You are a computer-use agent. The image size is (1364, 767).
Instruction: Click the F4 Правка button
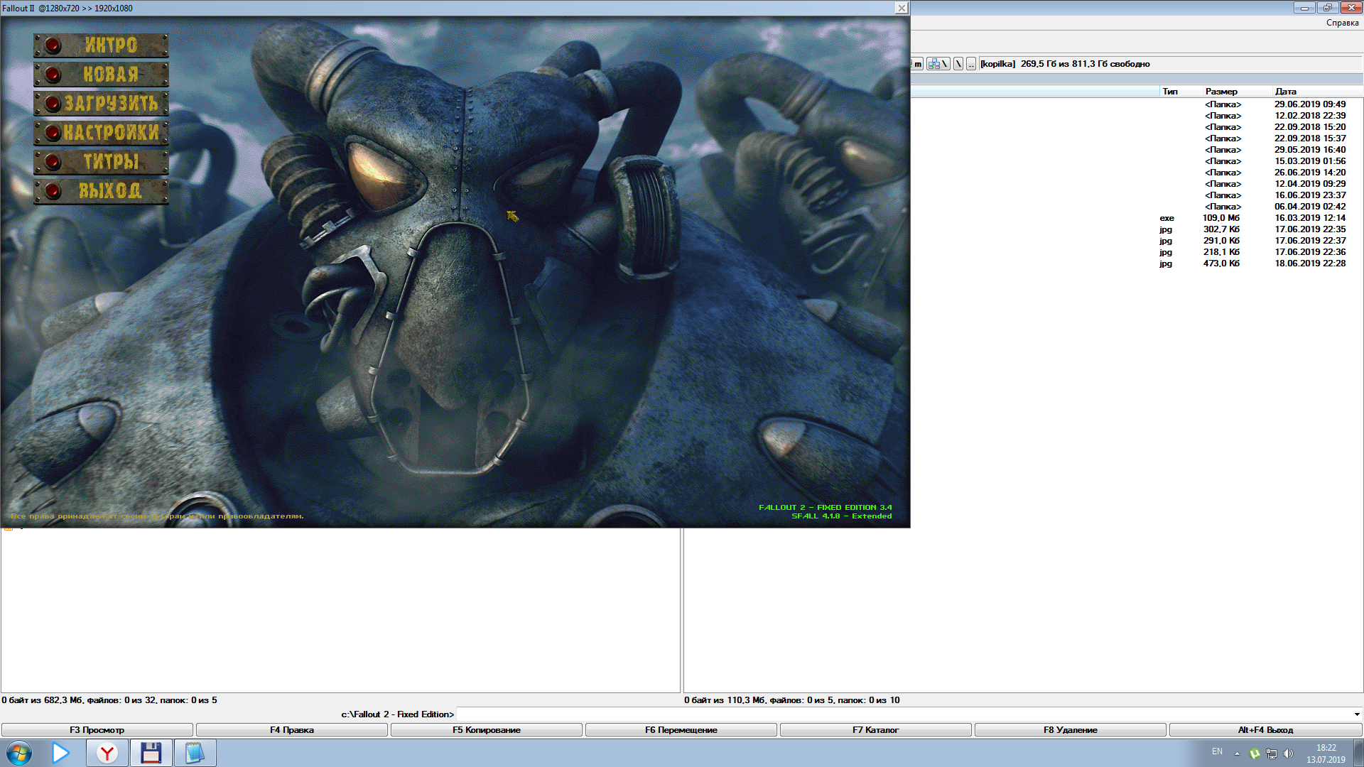(x=292, y=730)
